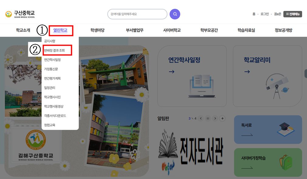The height and width of the screenshot is (179, 307).
Task: Click the 알림판 plus more button
Action: coord(223,118)
